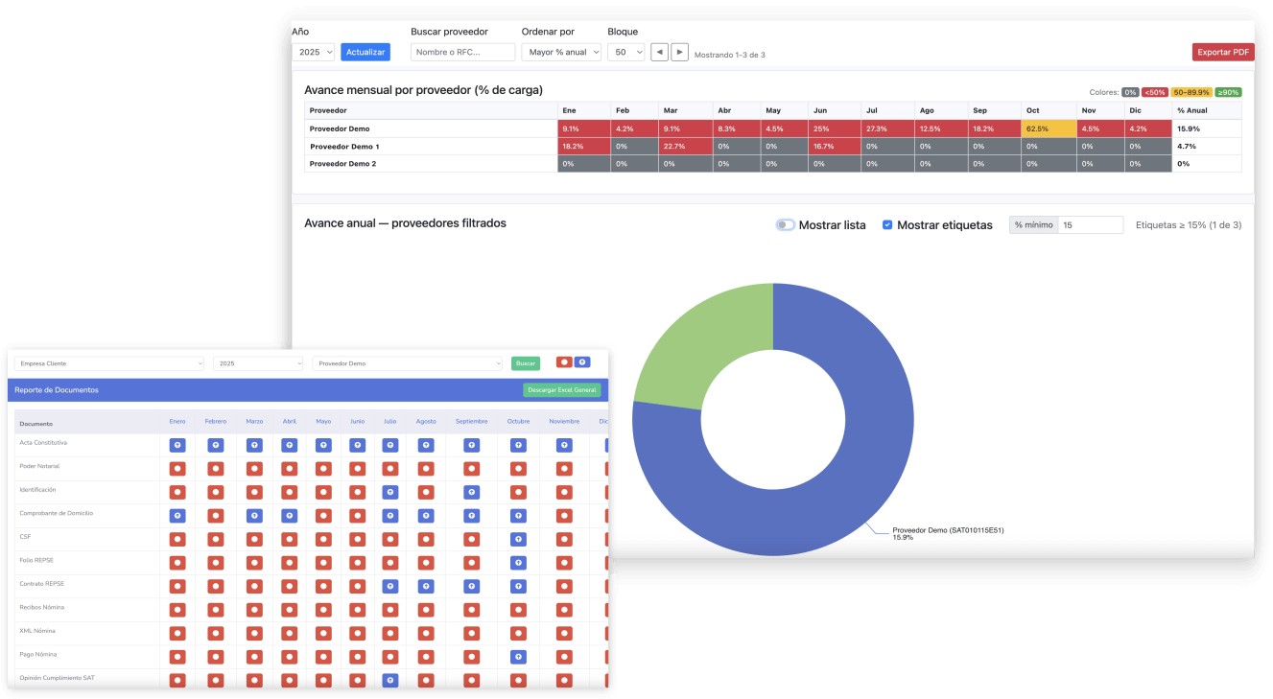This screenshot has width=1273, height=699.
Task: Toggle the Mostrar lista switch
Action: click(x=785, y=225)
